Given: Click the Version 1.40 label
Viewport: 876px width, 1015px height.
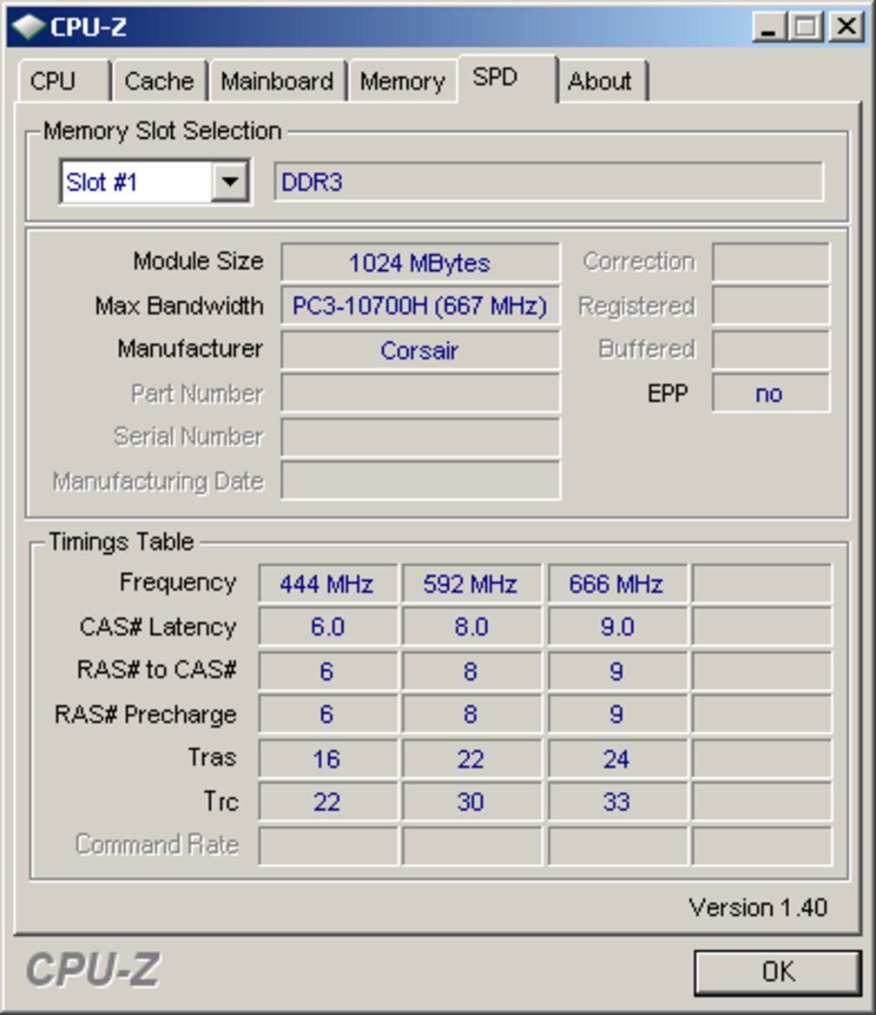Looking at the screenshot, I should click(758, 906).
